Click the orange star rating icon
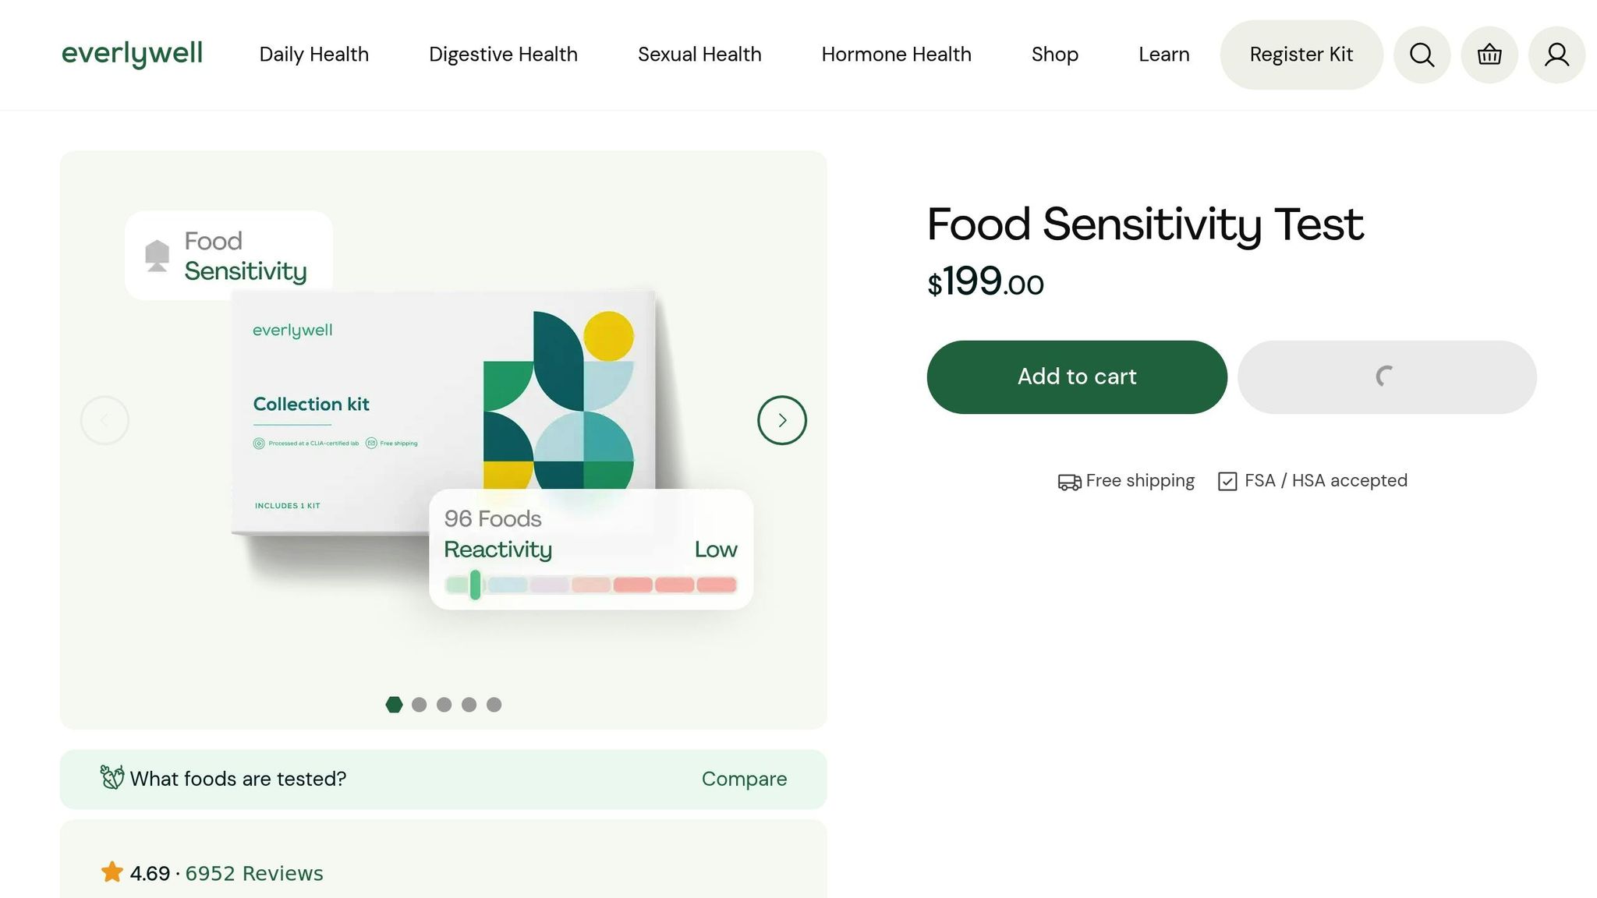The image size is (1597, 898). tap(112, 872)
